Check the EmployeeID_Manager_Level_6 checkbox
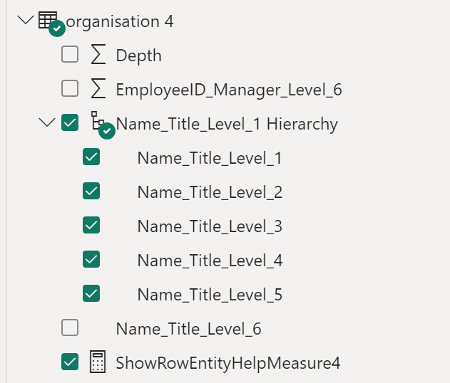450x383 pixels. coord(70,89)
